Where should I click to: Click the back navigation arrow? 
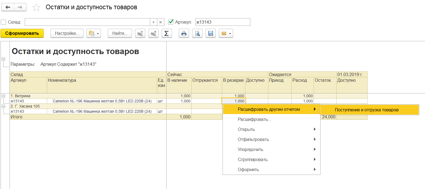point(8,7)
